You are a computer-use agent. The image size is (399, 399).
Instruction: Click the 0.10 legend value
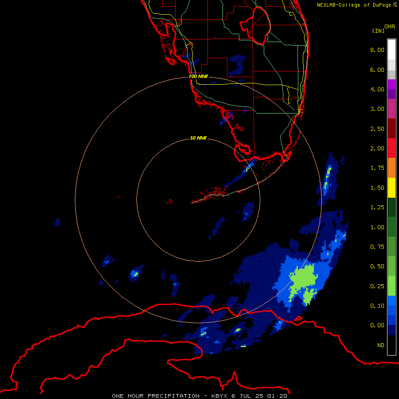coord(377,306)
